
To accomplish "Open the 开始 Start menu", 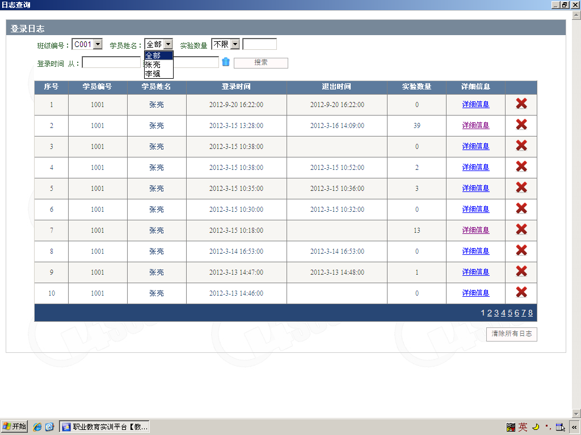I will coord(14,427).
